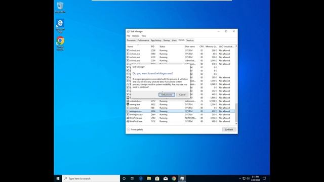
Task: Open the Recycle Bin desktop icon
Action: click(60, 8)
